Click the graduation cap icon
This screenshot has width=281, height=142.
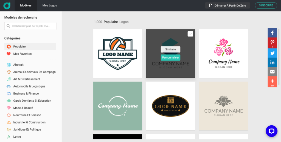[x=9, y=101]
